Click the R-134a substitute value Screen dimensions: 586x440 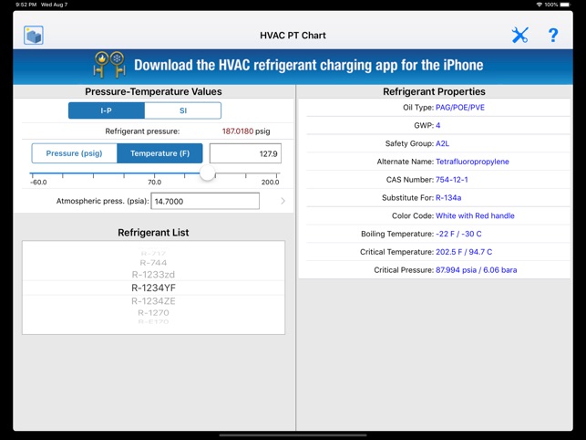click(448, 198)
